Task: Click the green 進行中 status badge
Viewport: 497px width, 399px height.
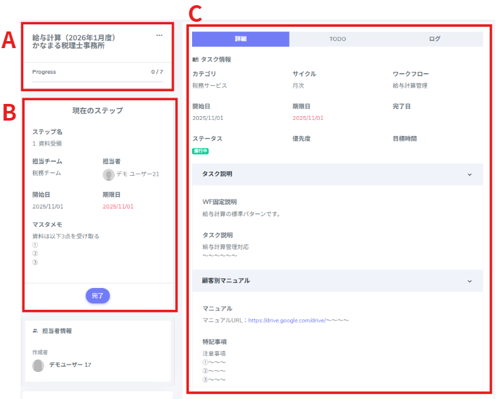Action: coord(200,151)
